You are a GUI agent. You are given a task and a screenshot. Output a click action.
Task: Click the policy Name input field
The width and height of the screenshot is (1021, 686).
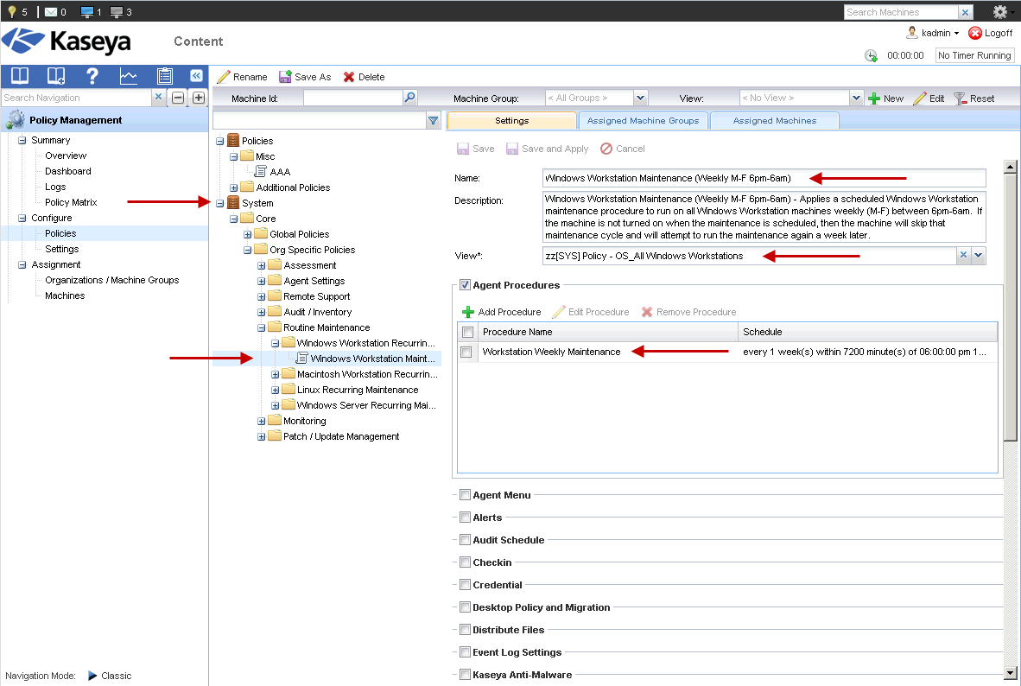click(x=764, y=178)
